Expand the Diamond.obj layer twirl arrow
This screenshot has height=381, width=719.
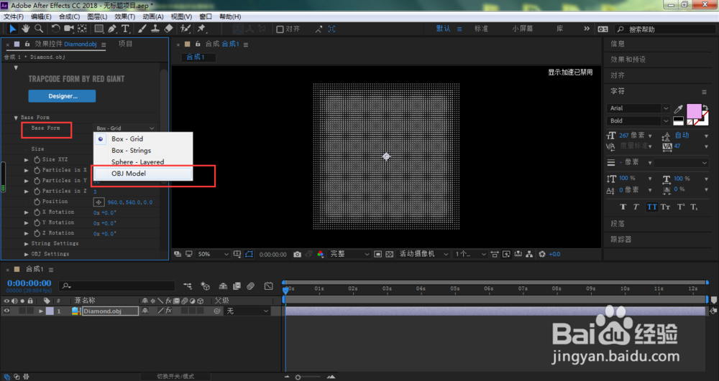(x=41, y=311)
